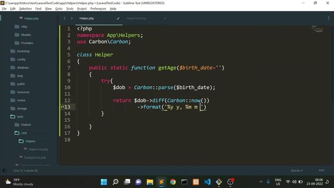Collapse the tests folder
This screenshot has width=334, height=188.
[20, 116]
